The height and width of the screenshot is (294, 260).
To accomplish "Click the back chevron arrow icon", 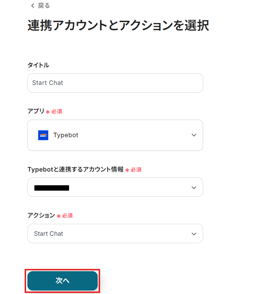I will 33,6.
